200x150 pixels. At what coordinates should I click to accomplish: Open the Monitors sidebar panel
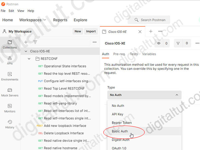(x=10, y=108)
